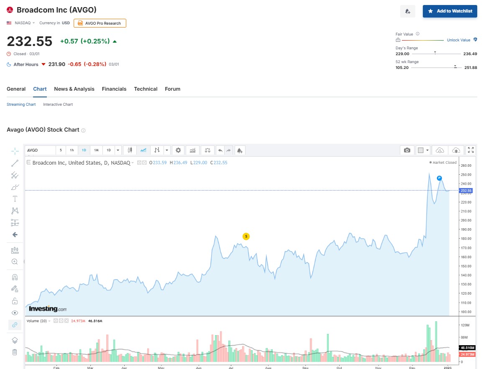486x369 pixels.
Task: Remove the Volume indicator
Action: pyautogui.click(x=67, y=321)
